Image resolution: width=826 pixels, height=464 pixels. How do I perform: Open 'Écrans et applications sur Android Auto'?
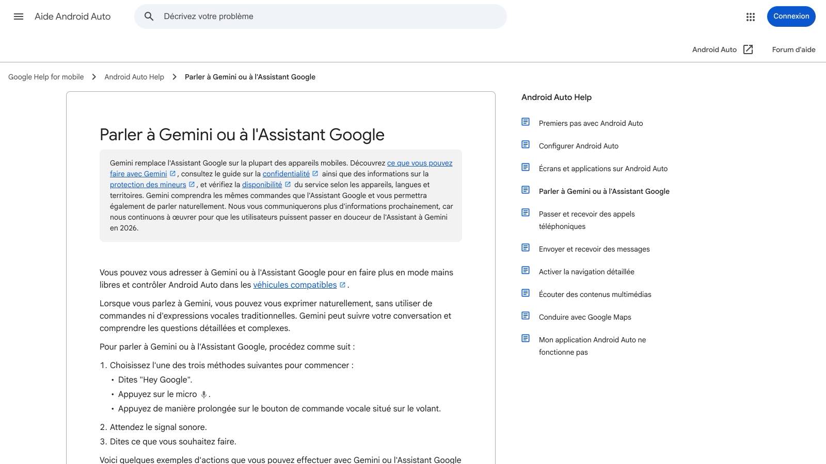[x=603, y=169]
